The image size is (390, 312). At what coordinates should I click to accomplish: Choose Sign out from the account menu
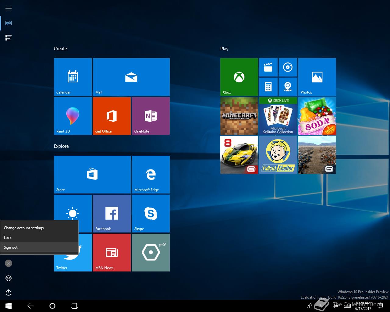click(39, 247)
